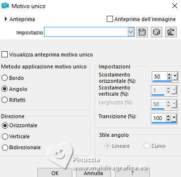Screen dimensions: 181x177
Task: Choose the Rifletti radio option
Action: 5,100
